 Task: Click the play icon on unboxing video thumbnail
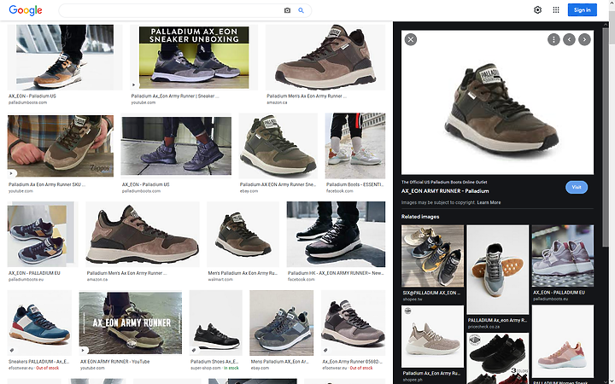(134, 85)
